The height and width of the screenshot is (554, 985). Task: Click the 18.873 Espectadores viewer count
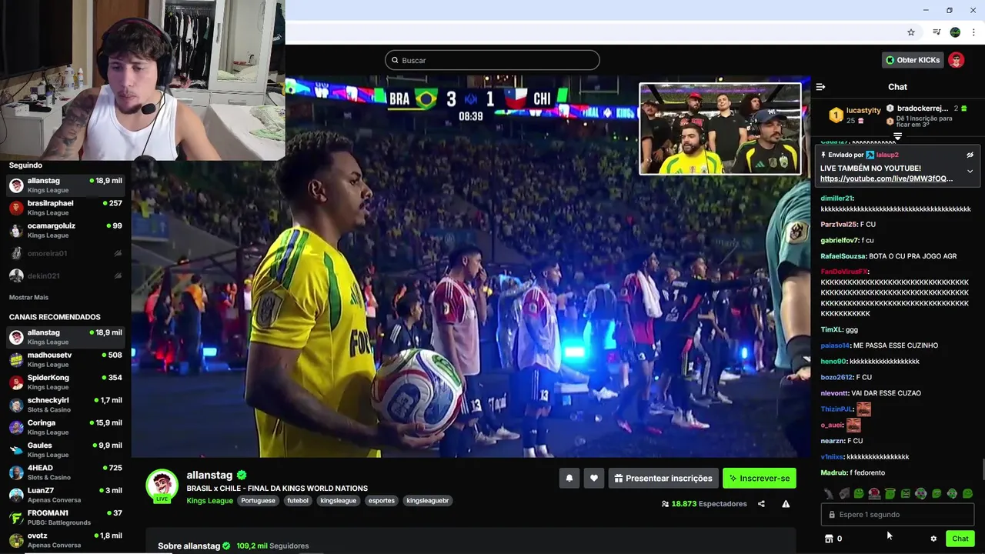[x=704, y=504]
